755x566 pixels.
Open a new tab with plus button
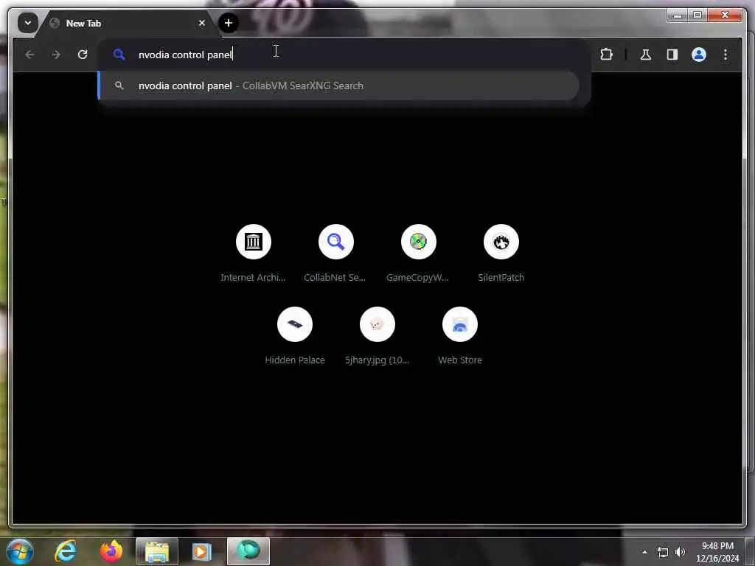[x=229, y=23]
